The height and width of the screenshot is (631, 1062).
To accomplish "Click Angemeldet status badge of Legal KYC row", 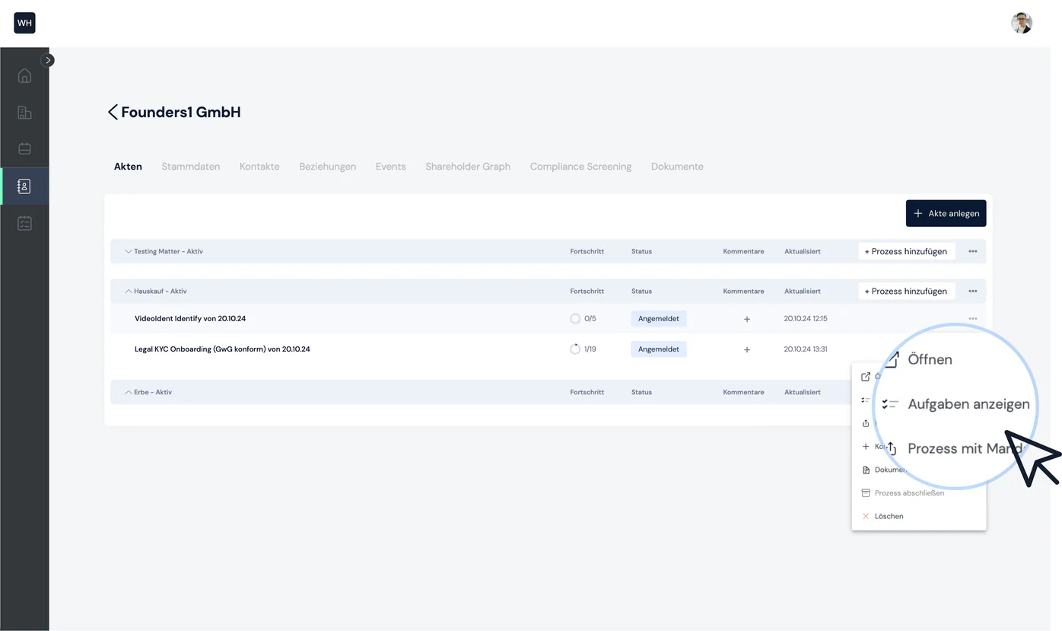I will point(658,349).
